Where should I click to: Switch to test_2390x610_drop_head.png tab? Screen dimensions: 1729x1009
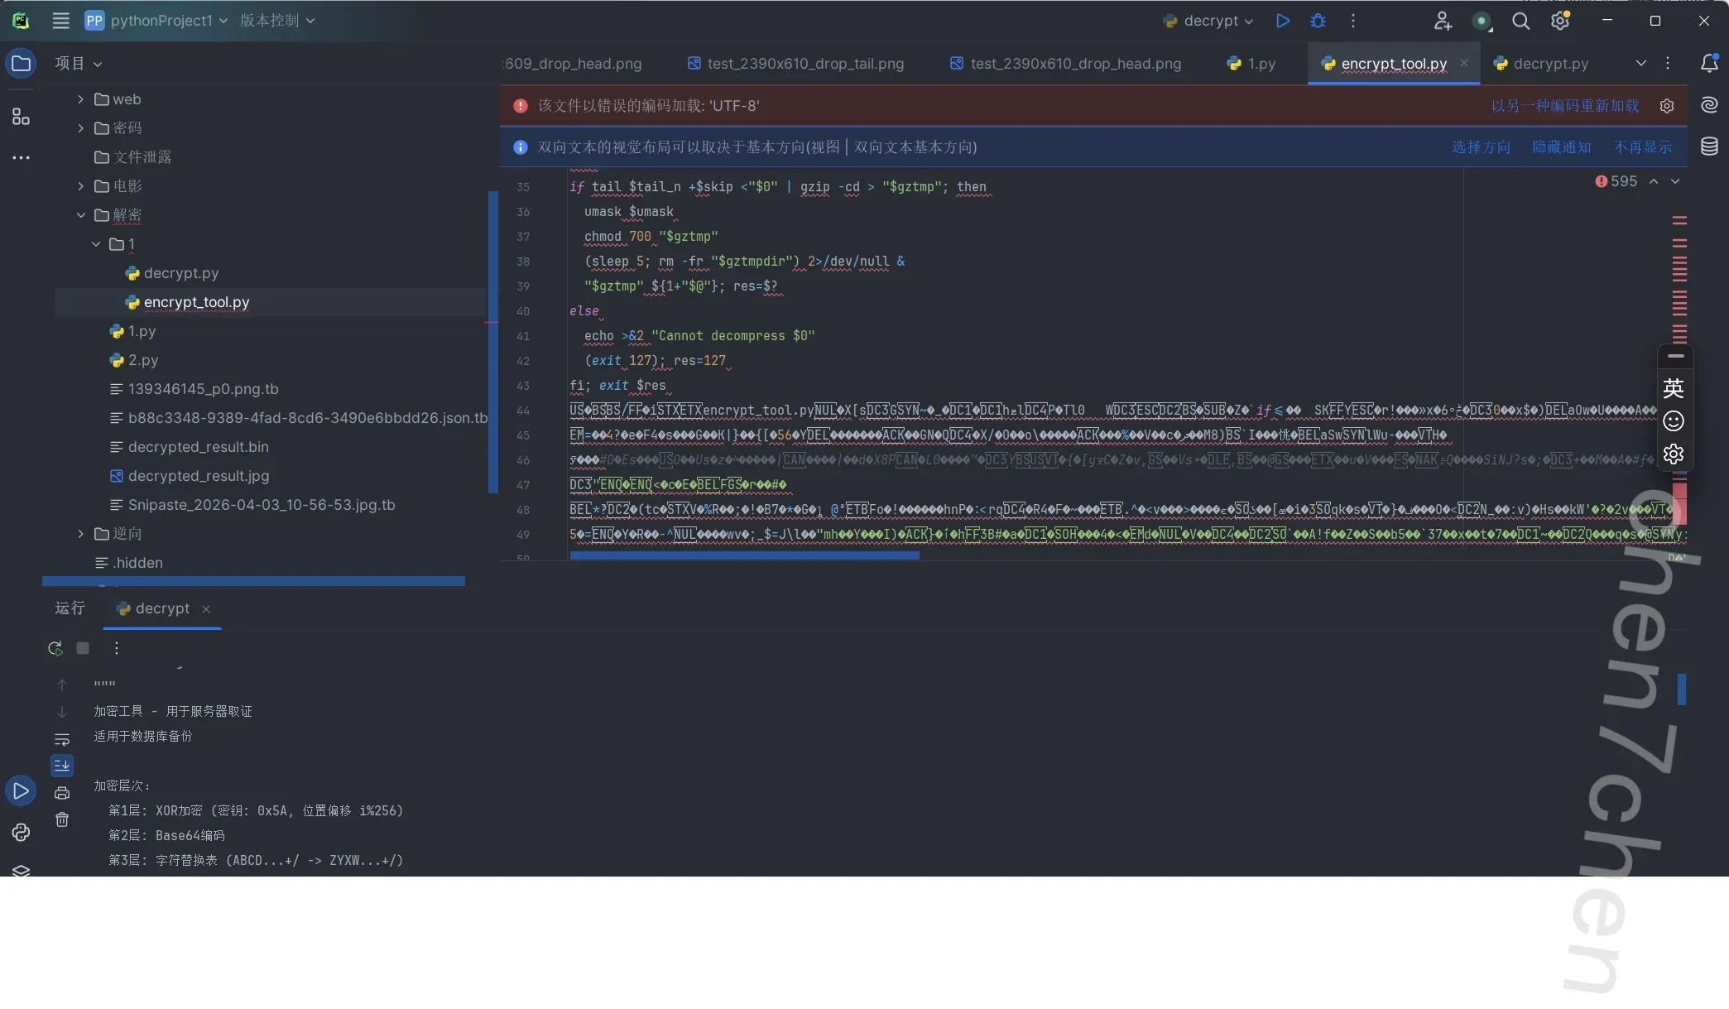coord(1066,64)
